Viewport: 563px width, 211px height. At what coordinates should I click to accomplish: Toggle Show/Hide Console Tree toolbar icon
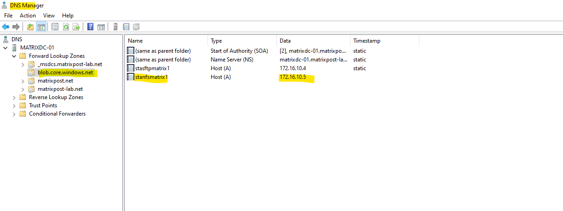pyautogui.click(x=41, y=27)
